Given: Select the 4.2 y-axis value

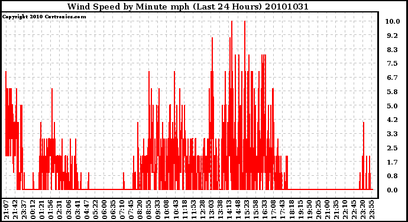Looking at the screenshot, I should point(393,120).
